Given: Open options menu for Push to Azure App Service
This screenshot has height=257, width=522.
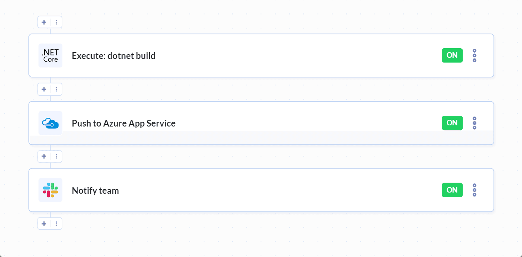Looking at the screenshot, I should coord(474,123).
